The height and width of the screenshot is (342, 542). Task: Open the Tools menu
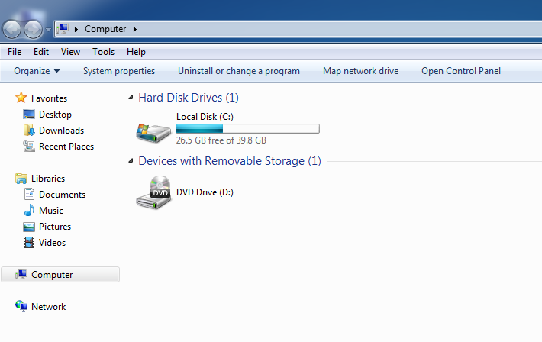103,52
